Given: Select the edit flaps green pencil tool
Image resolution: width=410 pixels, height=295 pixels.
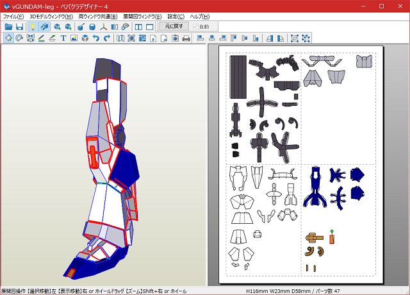Looking at the screenshot, I should 41,38.
